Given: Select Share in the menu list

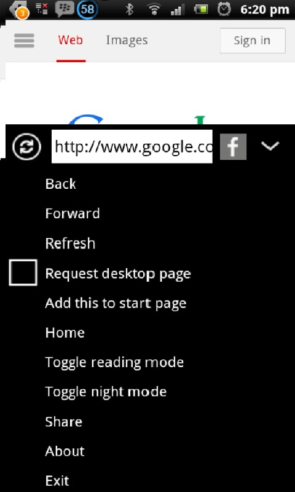Looking at the screenshot, I should pos(64,422).
